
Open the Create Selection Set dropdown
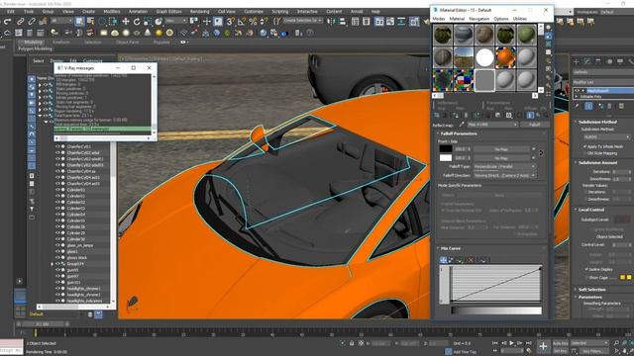pyautogui.click(x=302, y=21)
